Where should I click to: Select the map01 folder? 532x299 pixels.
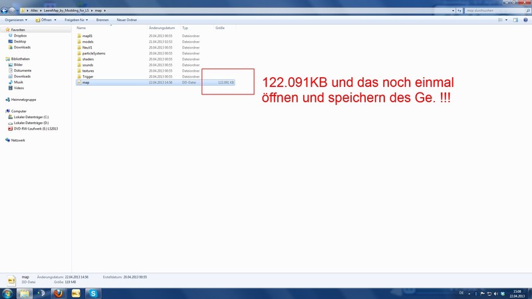point(87,36)
